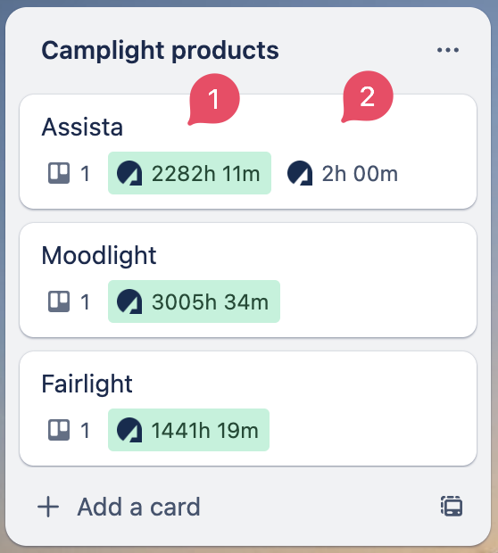Viewport: 498px width, 553px height.
Task: Open the Fairlight card
Action: point(248,409)
